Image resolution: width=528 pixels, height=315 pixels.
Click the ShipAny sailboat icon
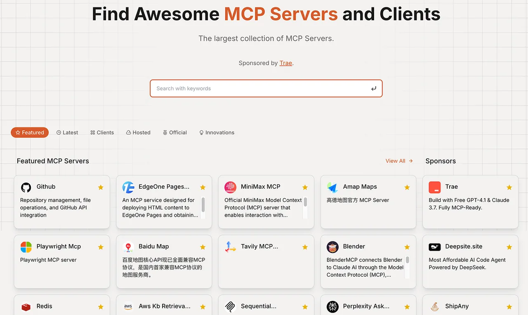435,307
